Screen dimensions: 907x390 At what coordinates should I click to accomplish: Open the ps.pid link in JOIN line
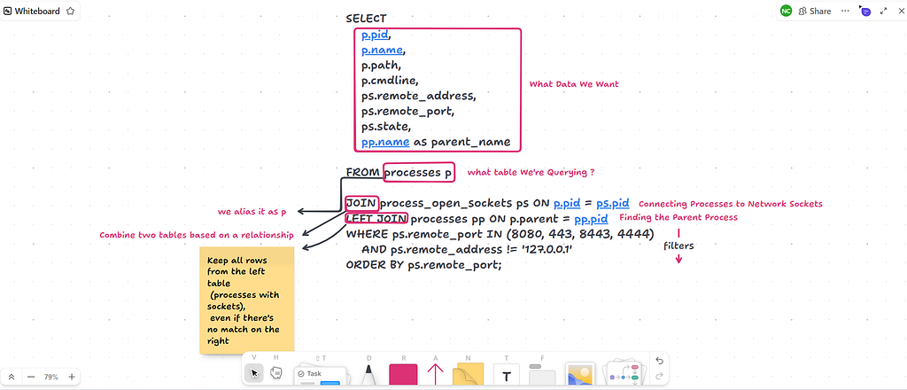click(613, 203)
